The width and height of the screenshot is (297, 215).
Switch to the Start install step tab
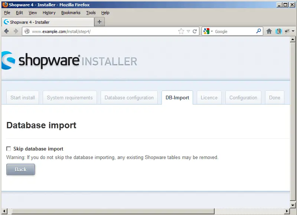[23, 97]
